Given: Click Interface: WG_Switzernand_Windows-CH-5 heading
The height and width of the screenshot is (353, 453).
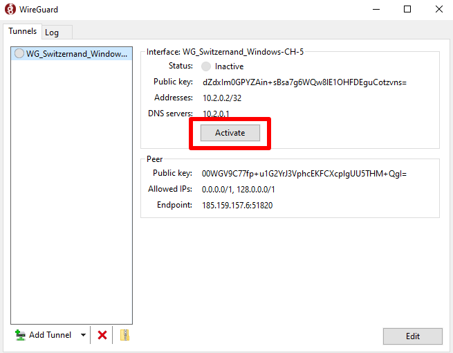Looking at the screenshot, I should click(225, 52).
